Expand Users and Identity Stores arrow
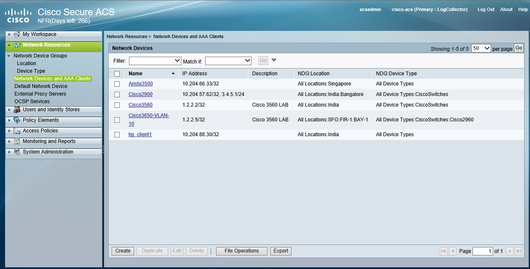The image size is (530, 269). click(x=9, y=110)
